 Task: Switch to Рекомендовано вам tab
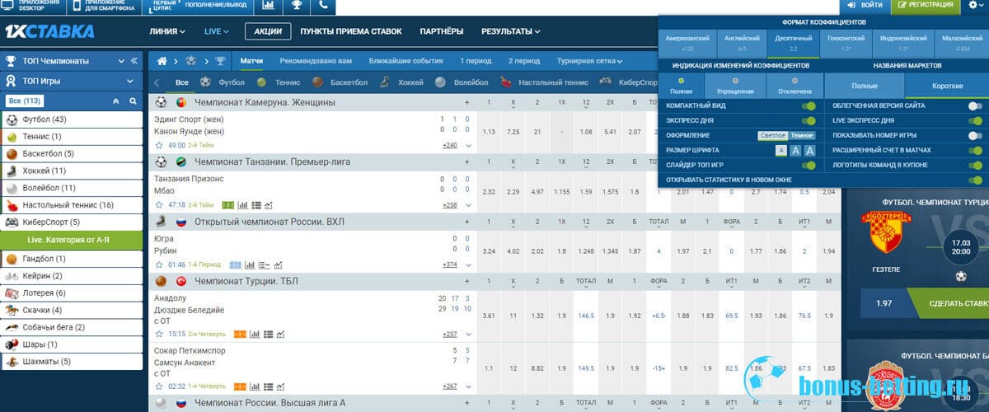point(316,61)
